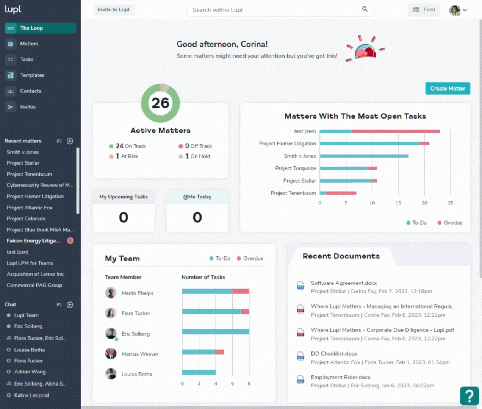Open the Recent matters sort options
Screen dimensions: 482x409
tap(59, 141)
